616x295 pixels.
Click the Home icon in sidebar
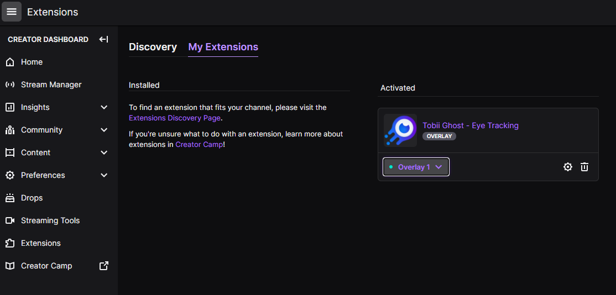click(10, 62)
